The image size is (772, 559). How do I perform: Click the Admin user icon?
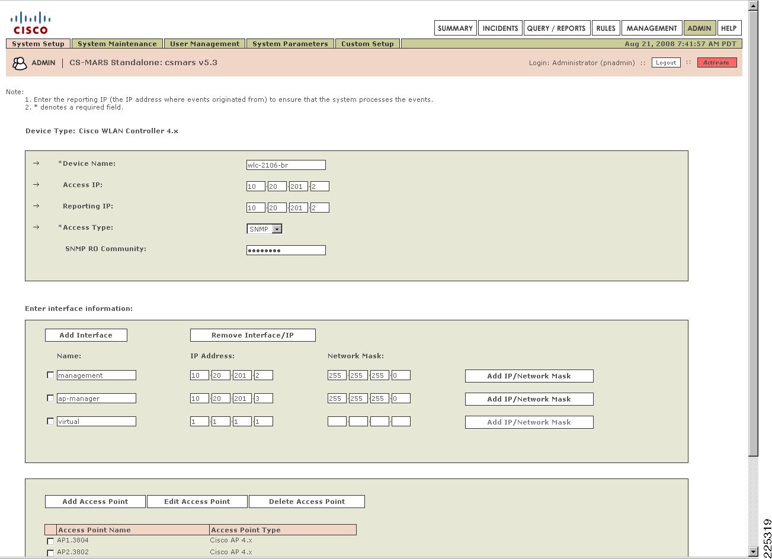click(x=20, y=63)
